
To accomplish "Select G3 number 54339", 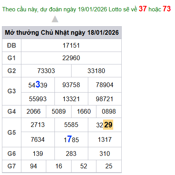I will (x=38, y=85).
